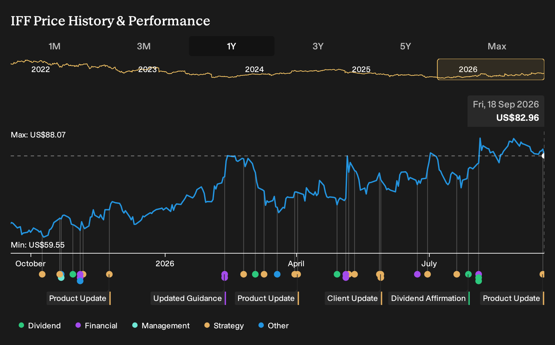Open Product Update label right of Updated Guidance
Screen dimensions: 555x345
click(x=267, y=298)
